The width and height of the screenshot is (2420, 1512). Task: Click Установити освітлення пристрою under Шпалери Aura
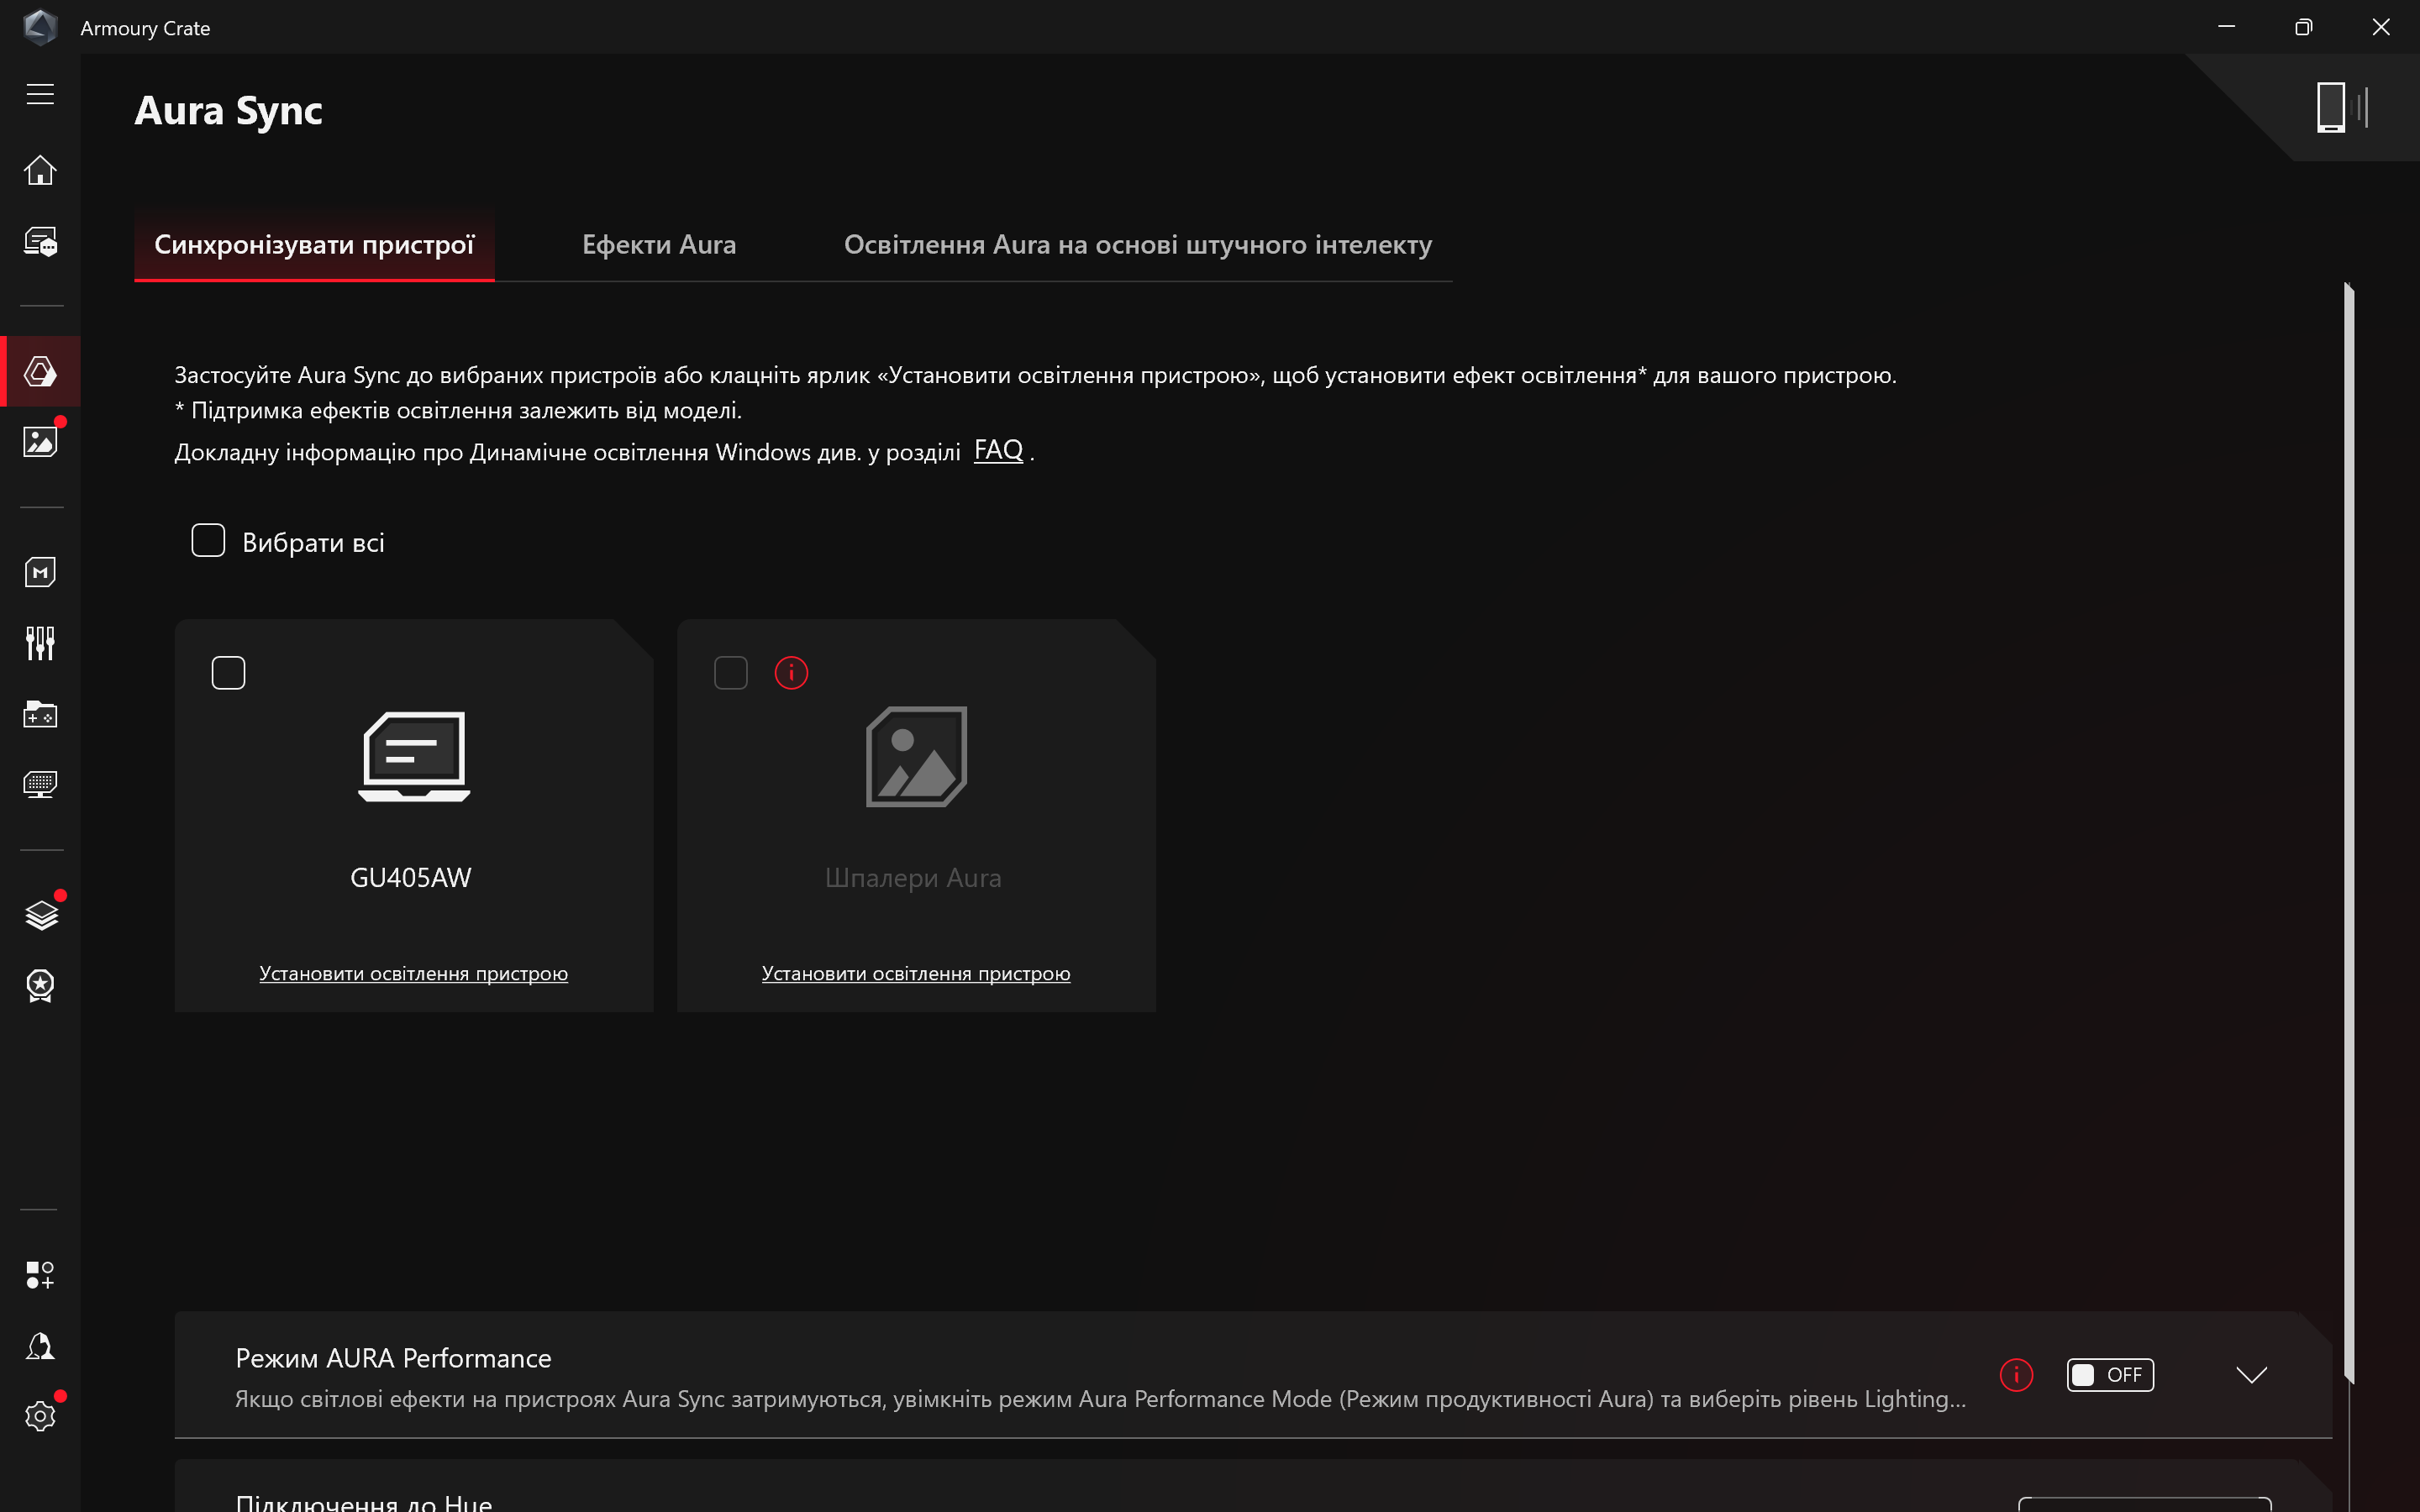click(x=916, y=973)
